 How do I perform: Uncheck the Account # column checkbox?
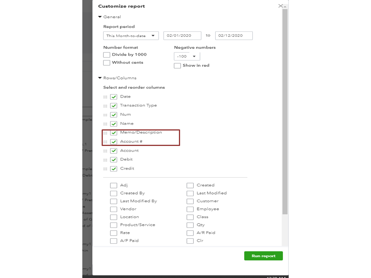coord(114,142)
